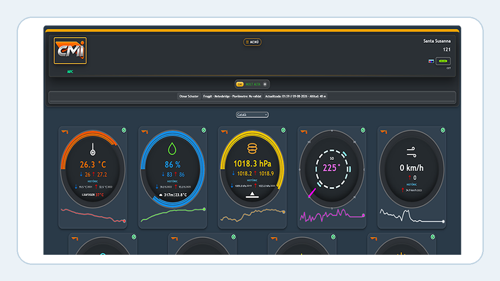Select the wind speed value 0 km/h

(412, 168)
